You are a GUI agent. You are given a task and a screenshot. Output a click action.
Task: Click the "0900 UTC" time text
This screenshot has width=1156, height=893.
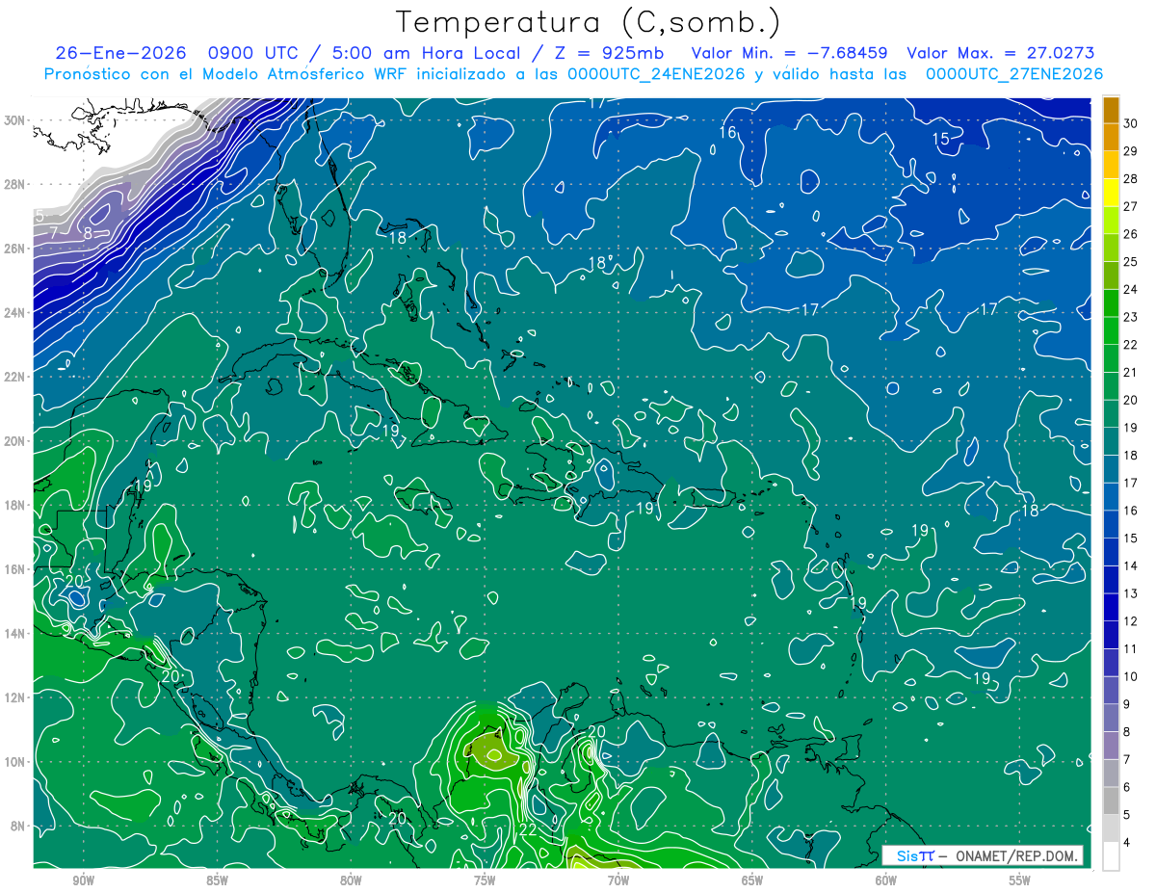254,53
